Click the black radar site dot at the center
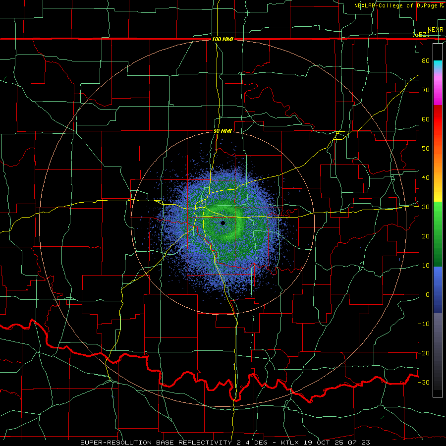Viewport: 446px width, 446px height. (223, 223)
